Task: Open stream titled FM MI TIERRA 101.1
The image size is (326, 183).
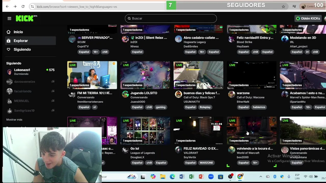Action: [x=94, y=93]
